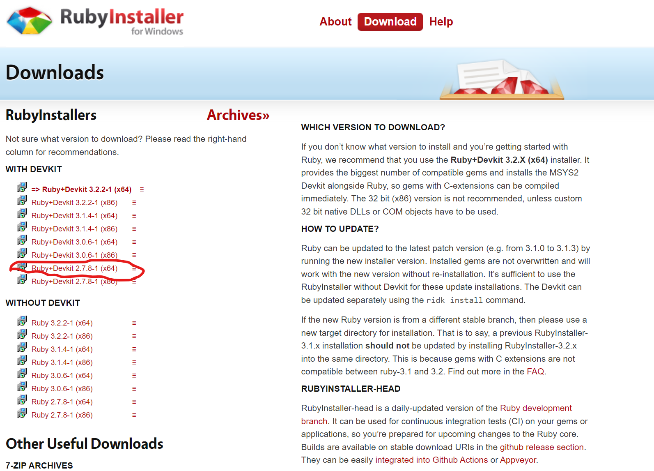The width and height of the screenshot is (654, 471).
Task: Download Ruby+Devkit 3.1.4-1 (x64)
Action: point(74,216)
